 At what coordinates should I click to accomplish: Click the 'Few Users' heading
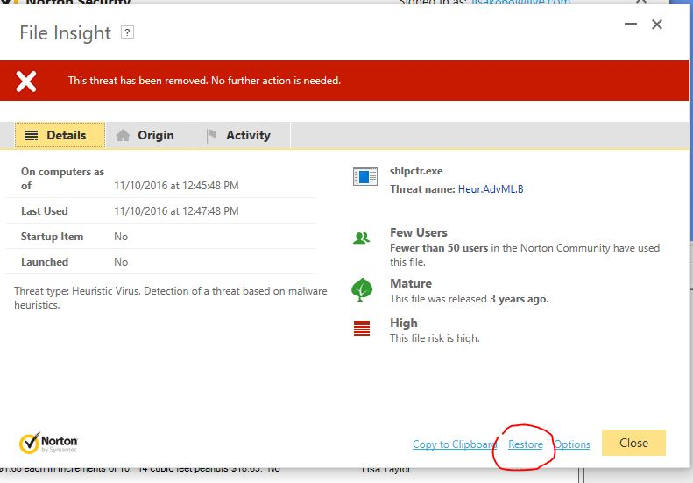pyautogui.click(x=419, y=232)
